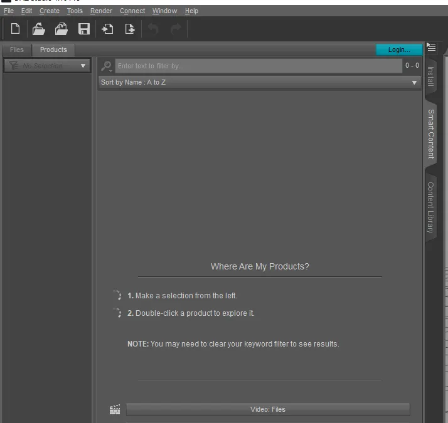Click the magnifier search options icon
This screenshot has width=448, height=423.
[x=106, y=66]
